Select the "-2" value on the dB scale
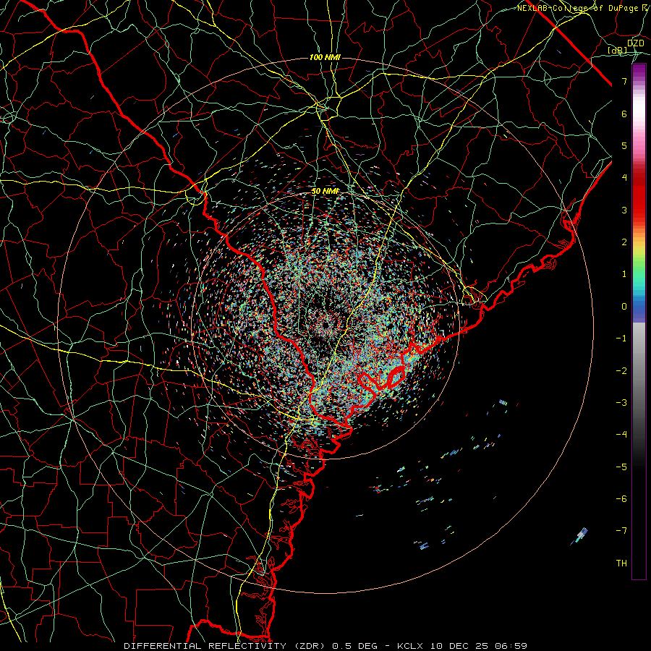 [621, 370]
